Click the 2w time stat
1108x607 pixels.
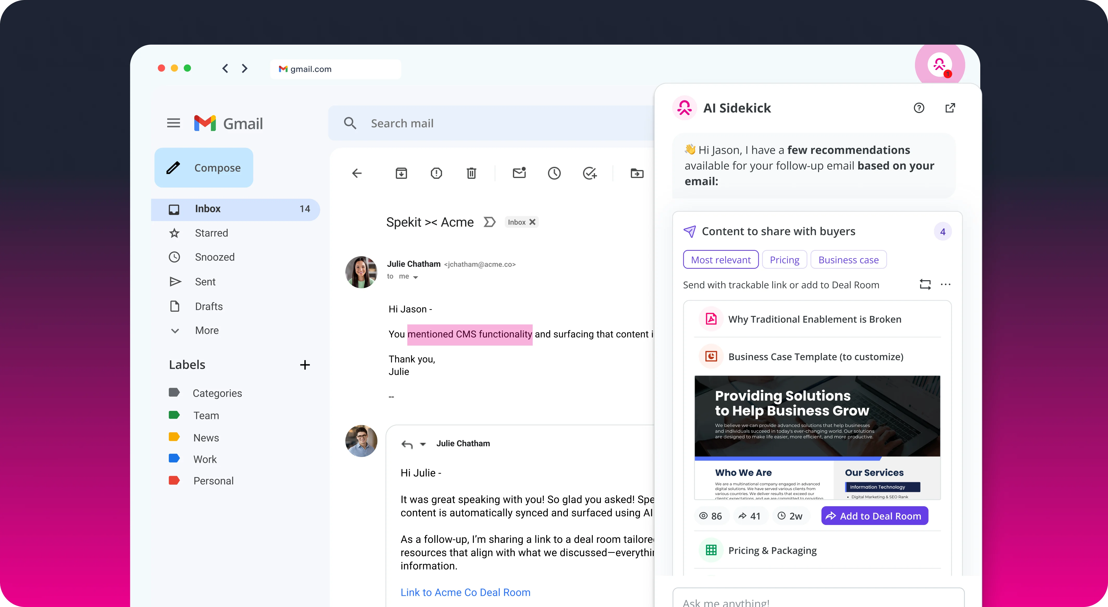790,516
